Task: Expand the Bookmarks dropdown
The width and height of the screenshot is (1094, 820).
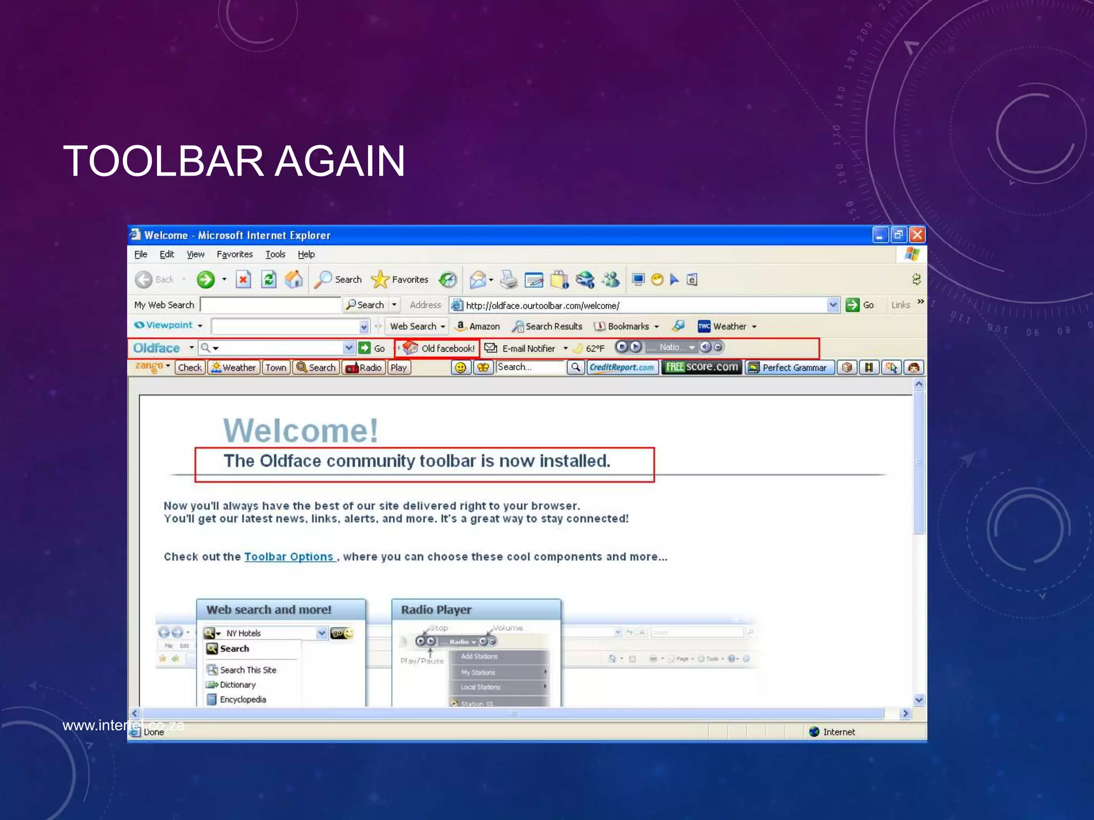Action: (657, 326)
